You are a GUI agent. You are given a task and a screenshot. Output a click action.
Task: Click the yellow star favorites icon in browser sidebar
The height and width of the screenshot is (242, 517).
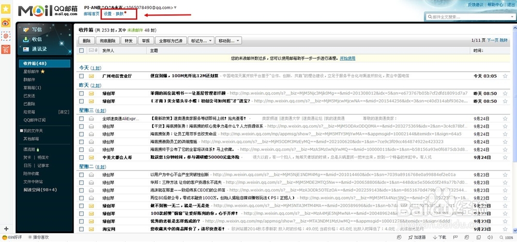(6, 9)
